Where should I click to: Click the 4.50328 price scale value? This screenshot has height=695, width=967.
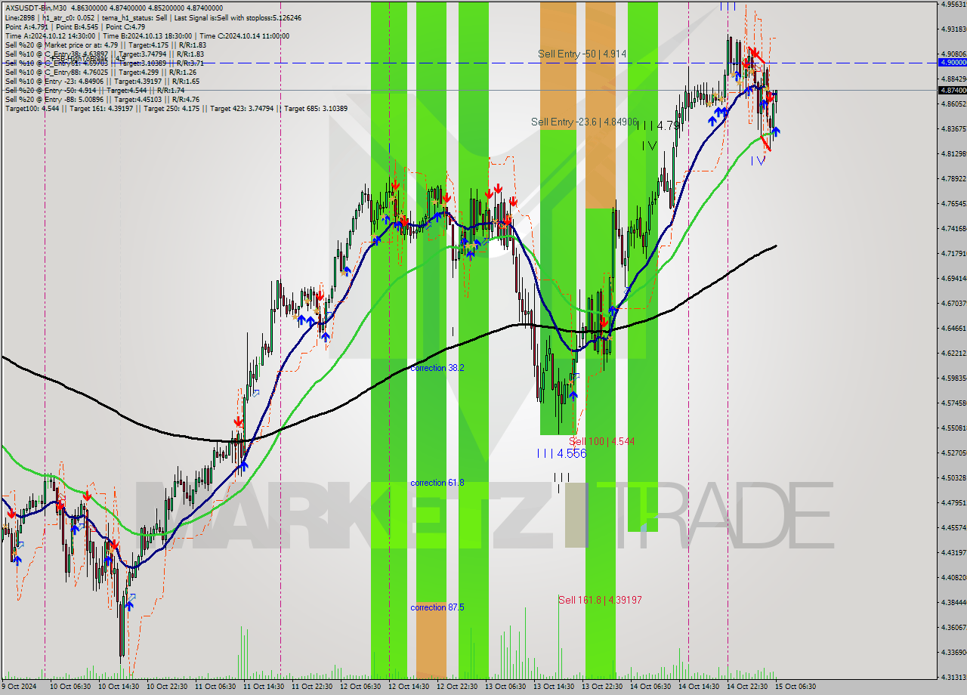tap(953, 477)
